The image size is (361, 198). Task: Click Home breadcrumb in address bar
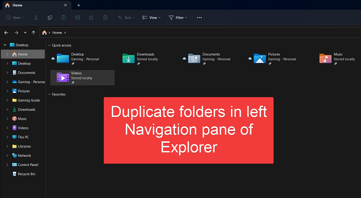[57, 32]
